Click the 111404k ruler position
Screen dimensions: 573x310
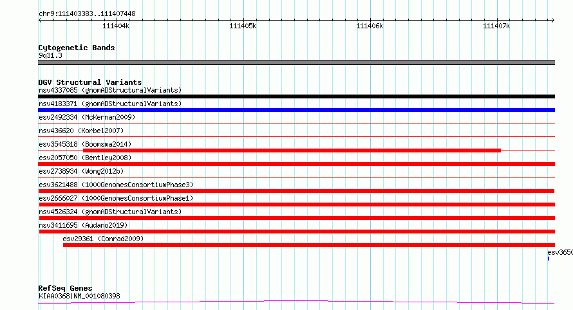[x=116, y=26]
